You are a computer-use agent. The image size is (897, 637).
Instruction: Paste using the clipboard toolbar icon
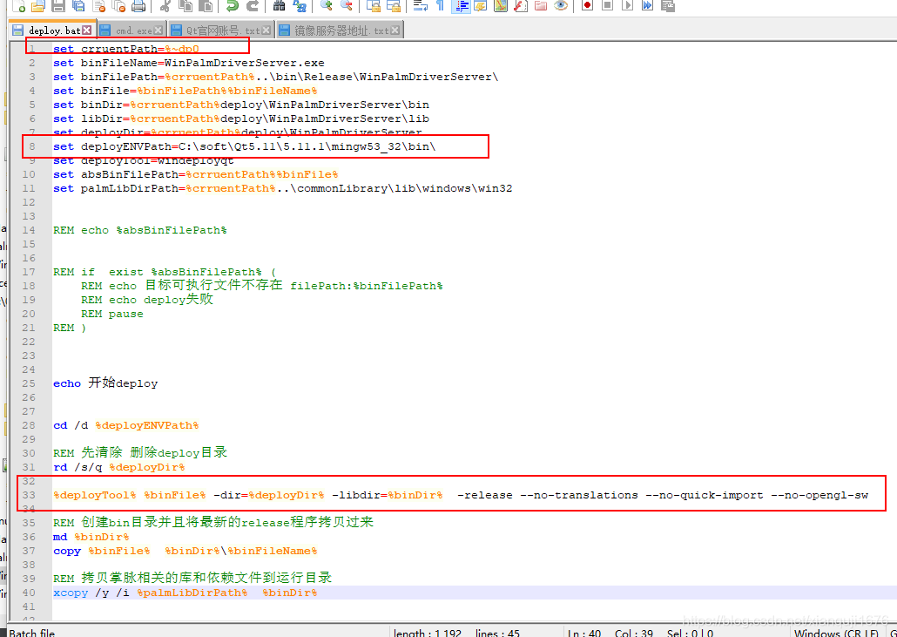coord(206,6)
